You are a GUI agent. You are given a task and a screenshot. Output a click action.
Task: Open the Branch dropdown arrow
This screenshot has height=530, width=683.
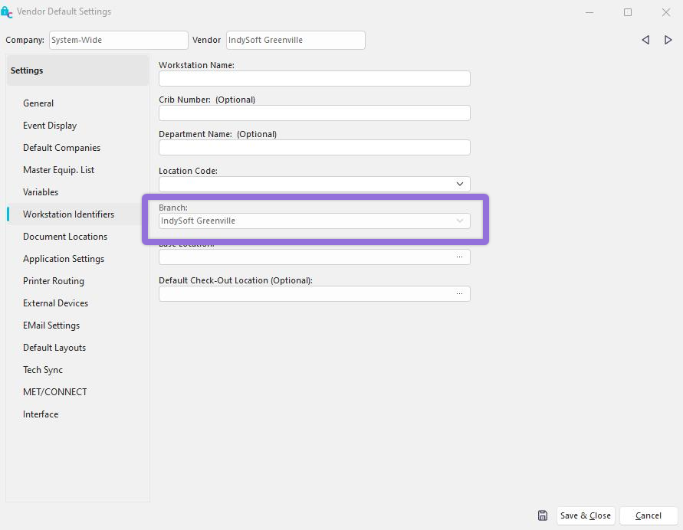click(x=459, y=221)
